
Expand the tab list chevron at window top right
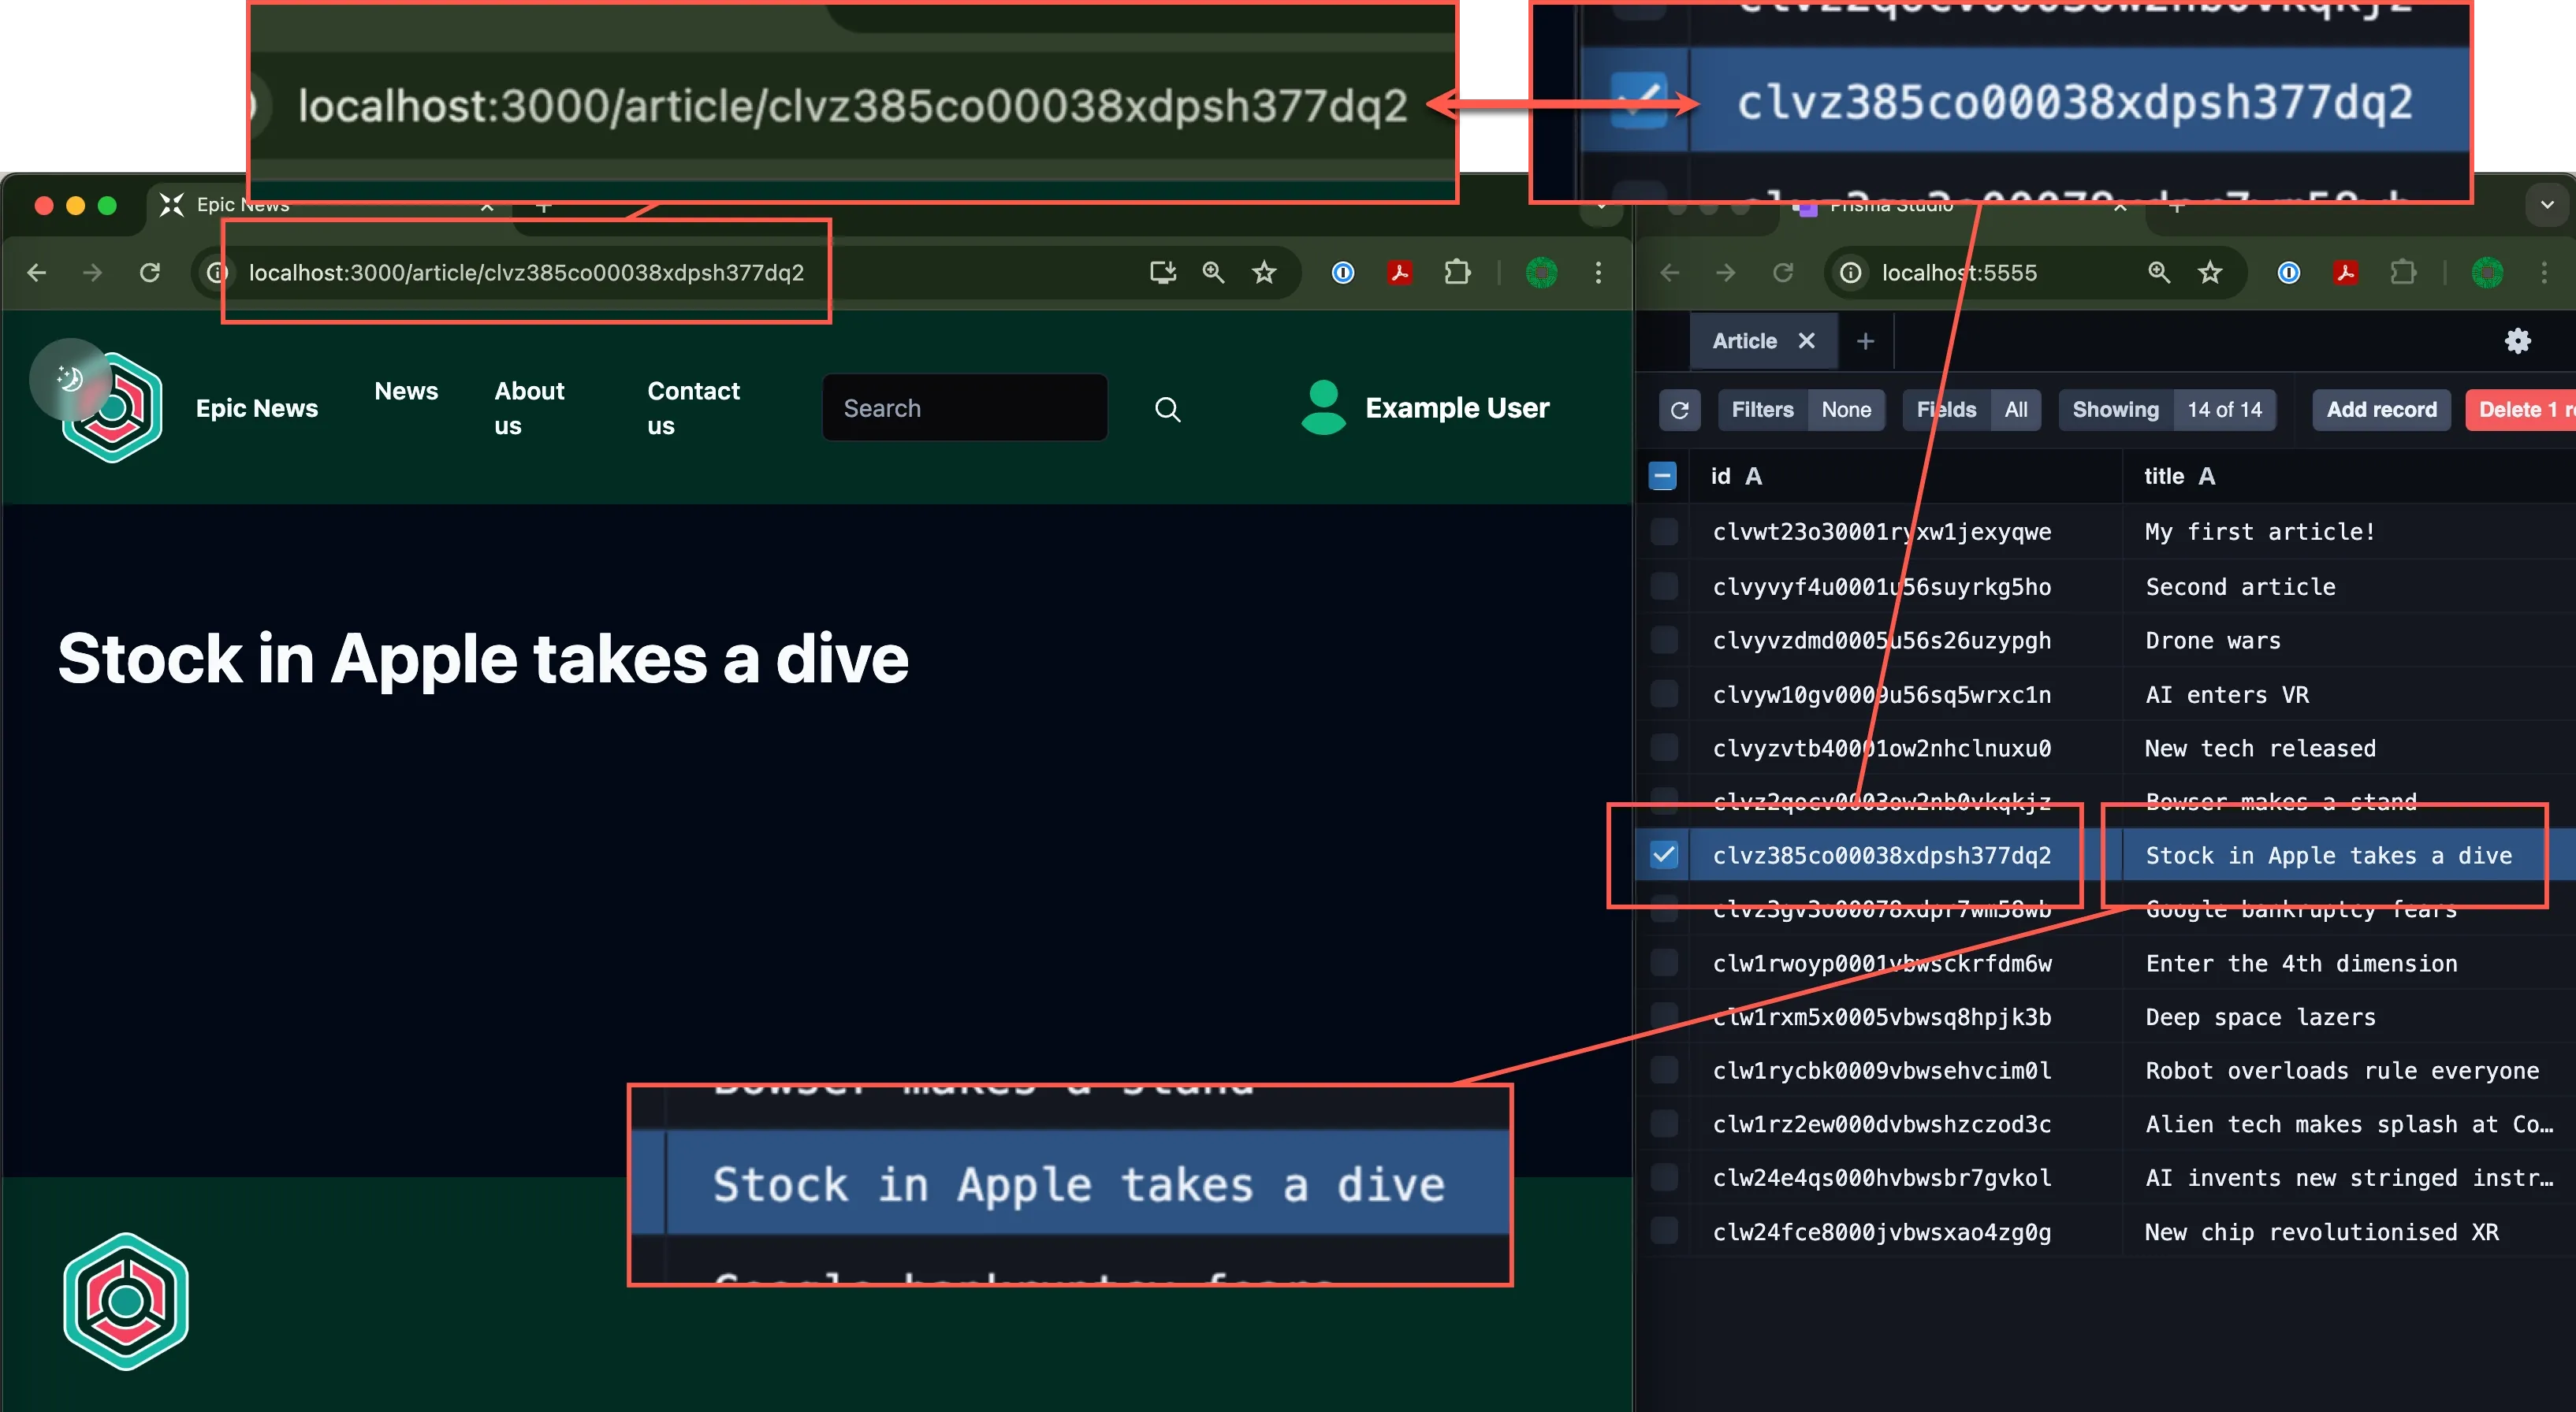point(2546,205)
